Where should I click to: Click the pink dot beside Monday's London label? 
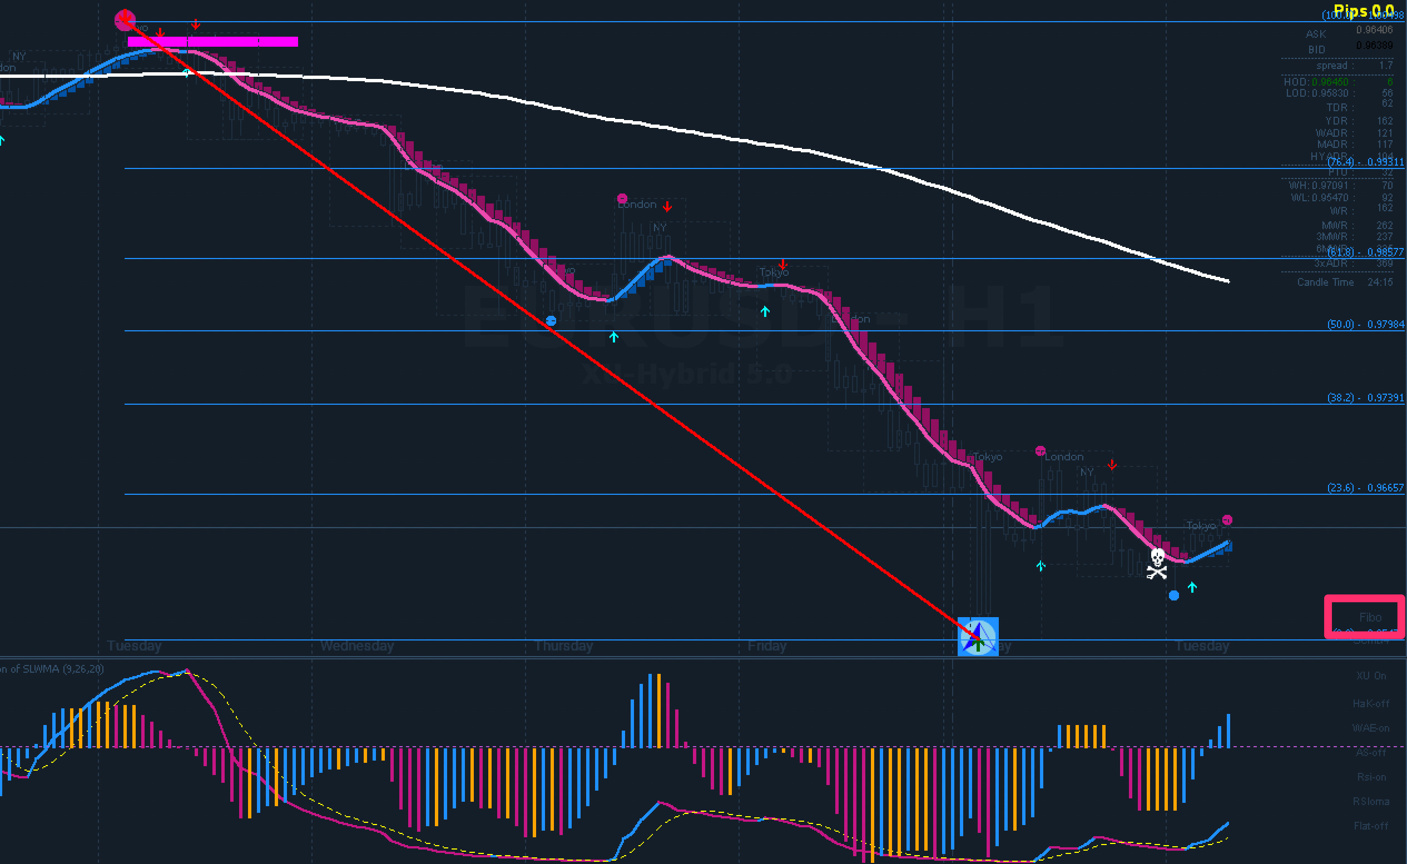pos(1040,451)
